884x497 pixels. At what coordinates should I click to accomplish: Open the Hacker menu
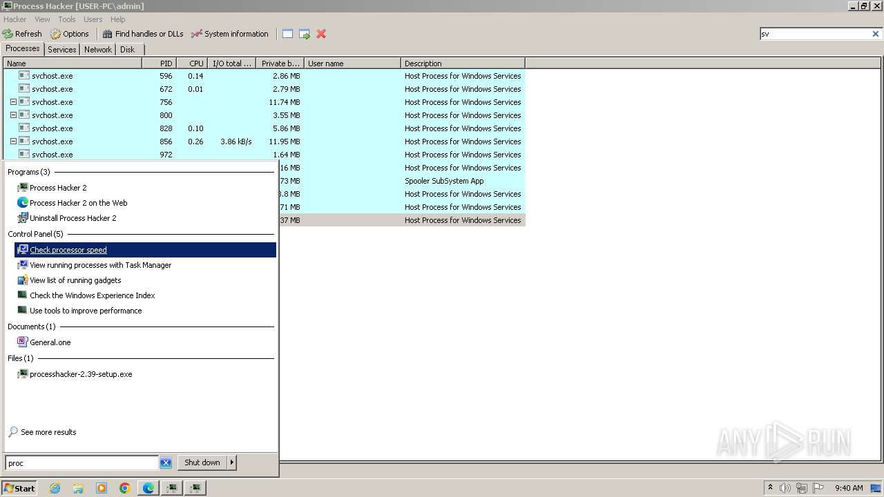15,19
